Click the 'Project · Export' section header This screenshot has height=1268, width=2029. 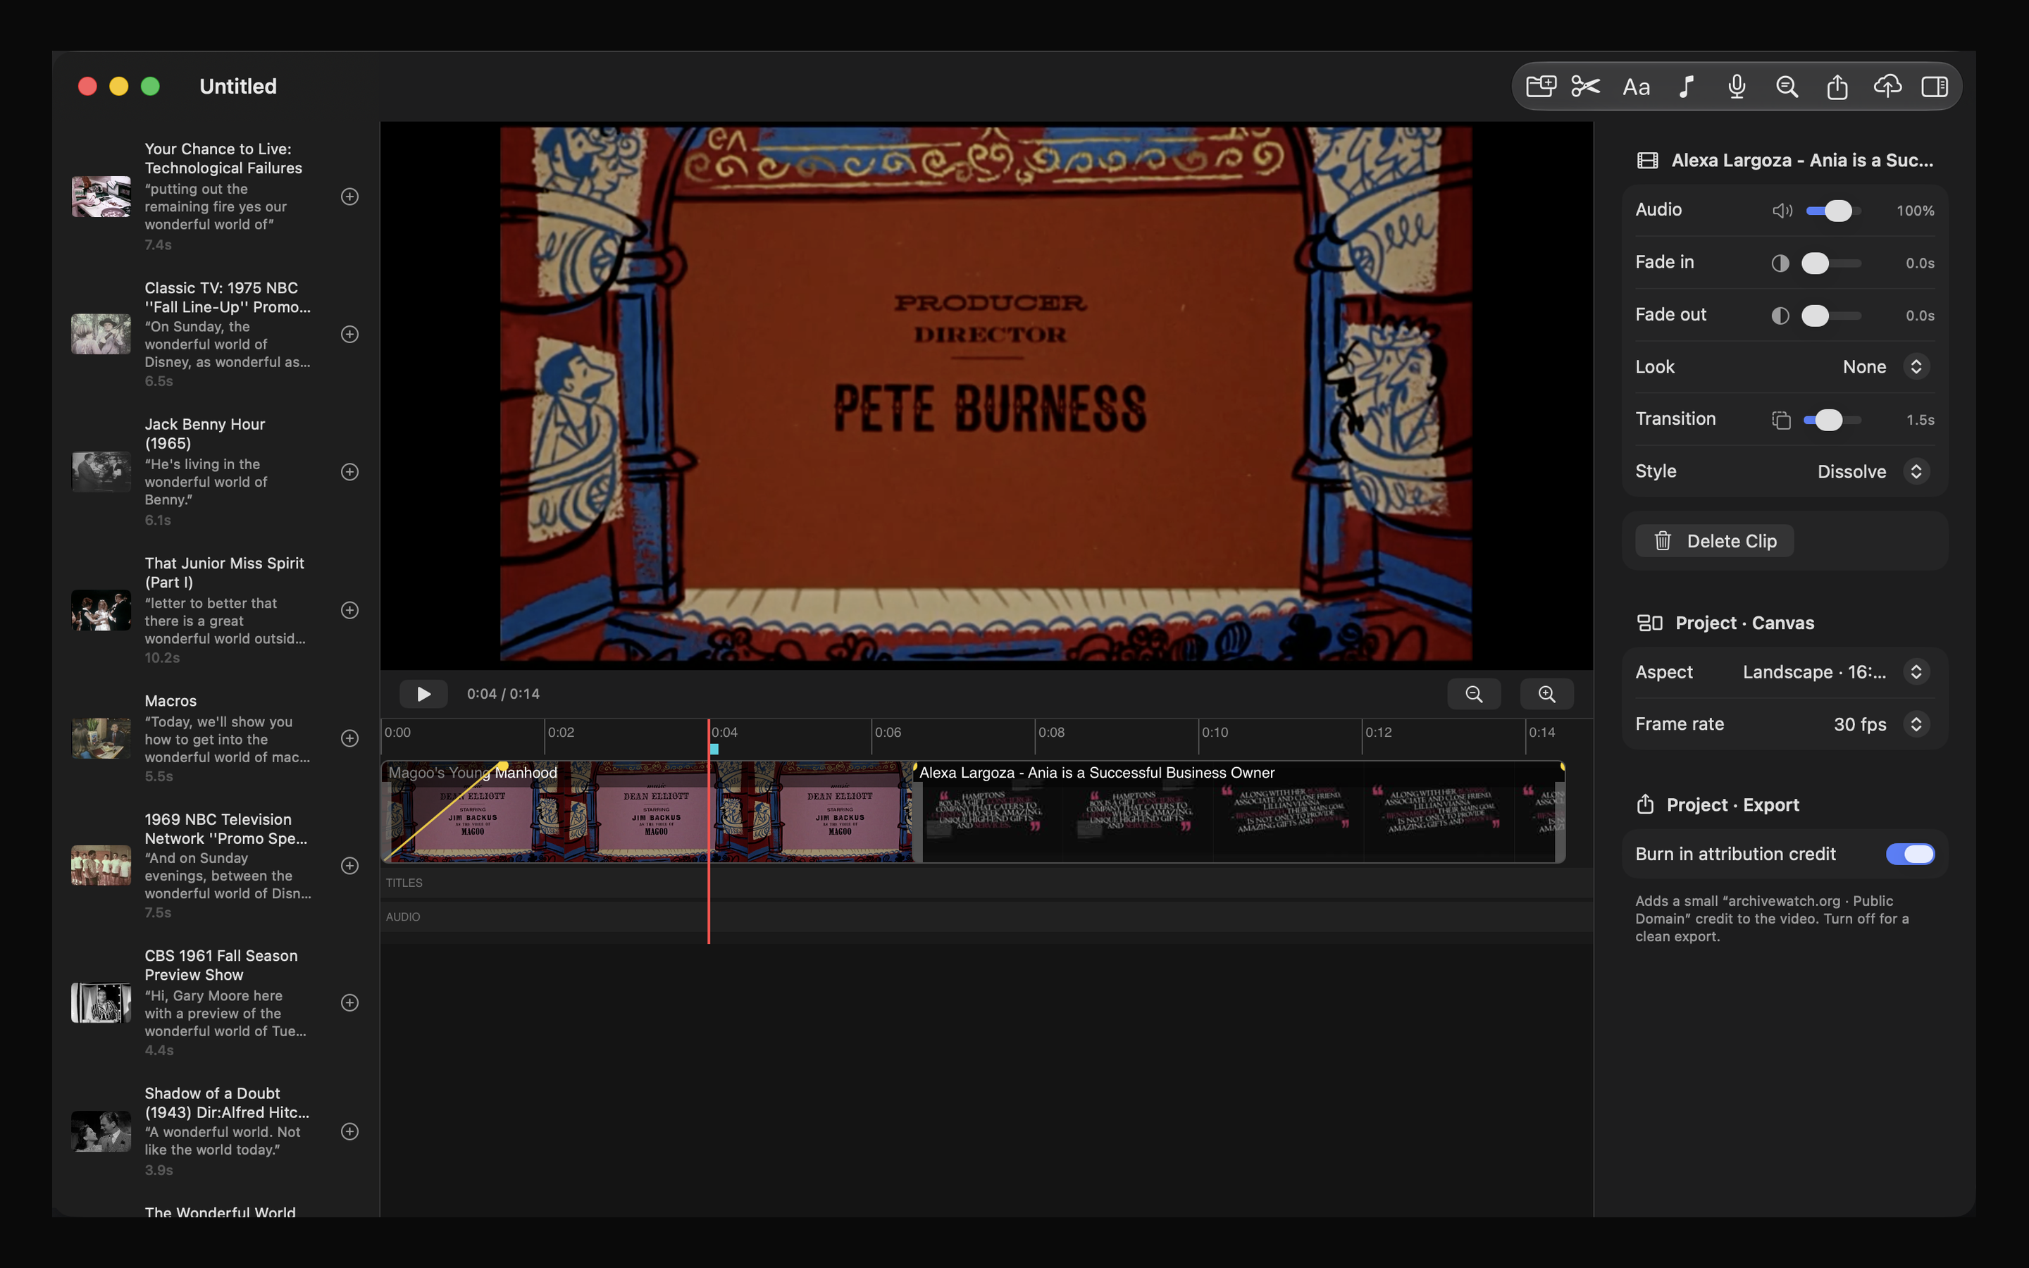[1732, 805]
